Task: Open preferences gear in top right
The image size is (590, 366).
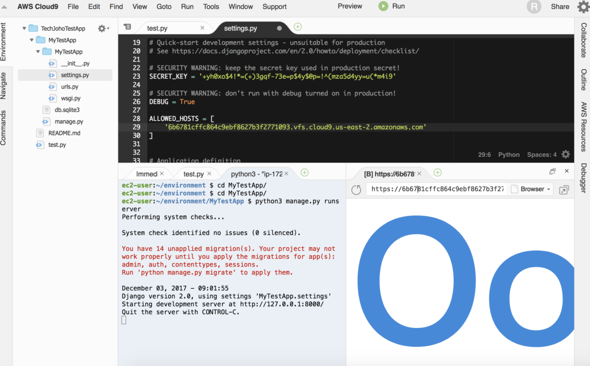Action: [583, 7]
